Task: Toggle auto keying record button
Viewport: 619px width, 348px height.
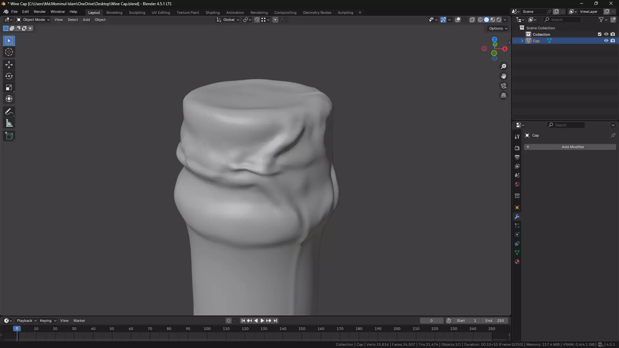Action: (x=229, y=321)
